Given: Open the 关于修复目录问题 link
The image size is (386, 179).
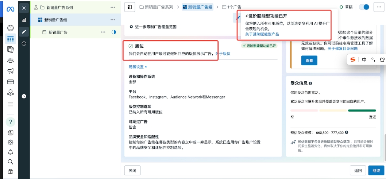Looking at the screenshot, I should 343,49.
